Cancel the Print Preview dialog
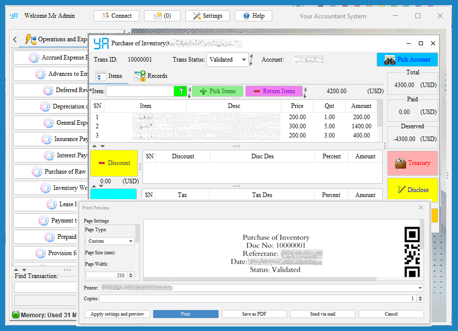The image size is (458, 331). (x=391, y=314)
